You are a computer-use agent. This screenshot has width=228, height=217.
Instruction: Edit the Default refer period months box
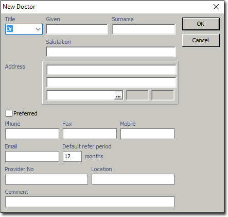pyautogui.click(x=72, y=156)
